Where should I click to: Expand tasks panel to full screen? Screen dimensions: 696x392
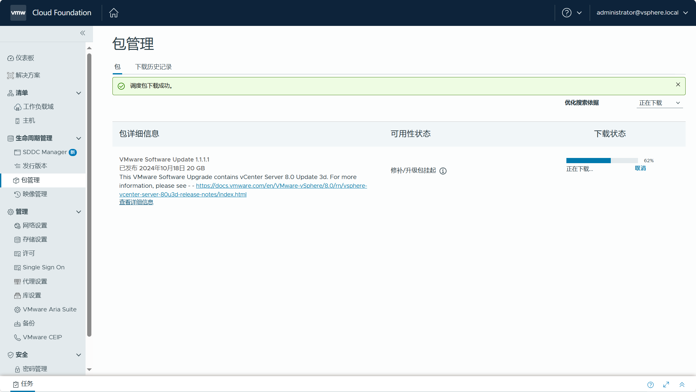(666, 385)
